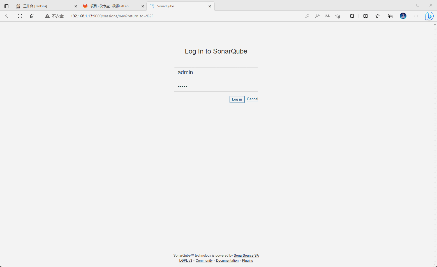Click the scrollbar down arrow

pos(435,264)
